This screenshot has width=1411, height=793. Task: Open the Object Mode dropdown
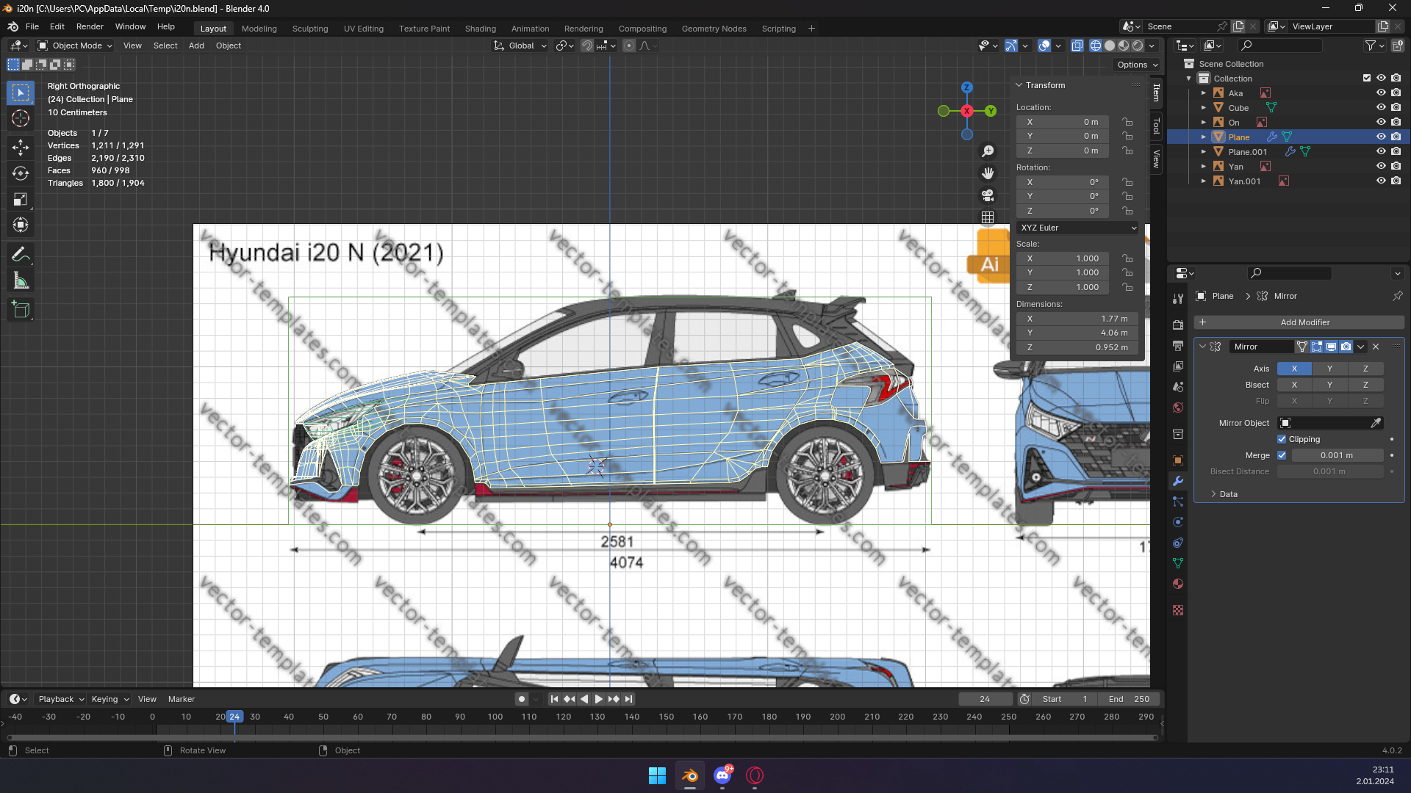[76, 46]
